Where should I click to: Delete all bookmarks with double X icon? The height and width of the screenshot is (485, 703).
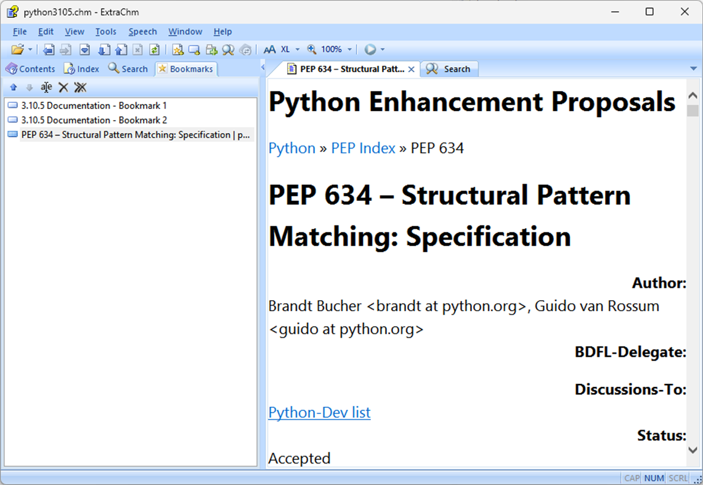click(x=80, y=88)
